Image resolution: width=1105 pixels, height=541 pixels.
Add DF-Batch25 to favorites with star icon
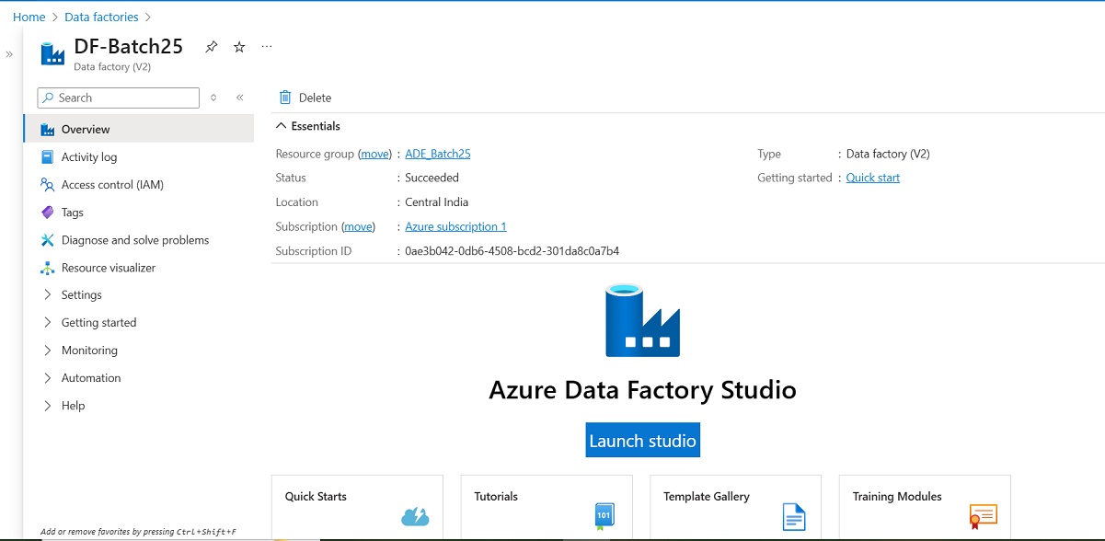[x=238, y=46]
